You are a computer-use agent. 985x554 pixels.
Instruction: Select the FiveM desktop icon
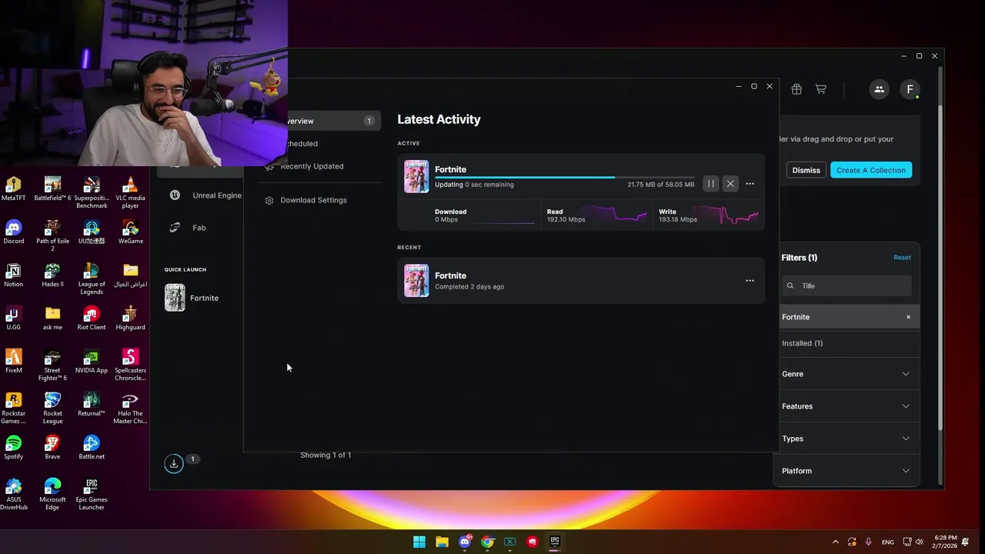(x=13, y=361)
